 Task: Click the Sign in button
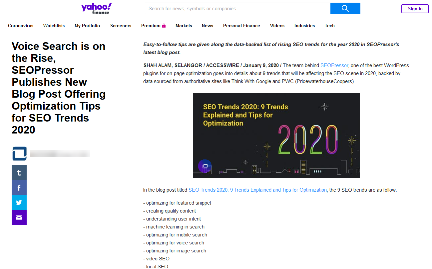415,9
